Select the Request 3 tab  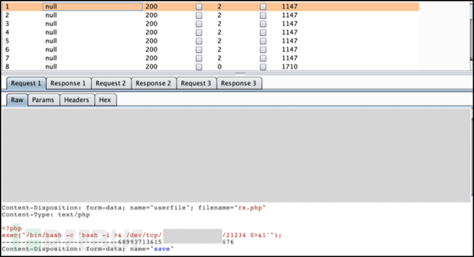[x=196, y=83]
